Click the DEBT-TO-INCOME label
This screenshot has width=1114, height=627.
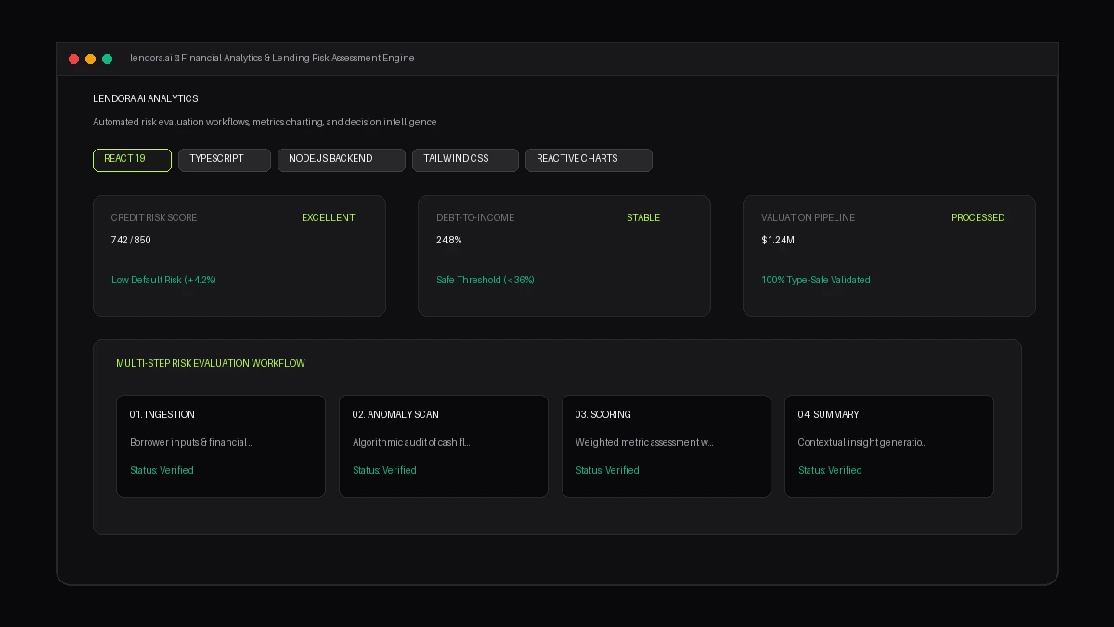475,217
